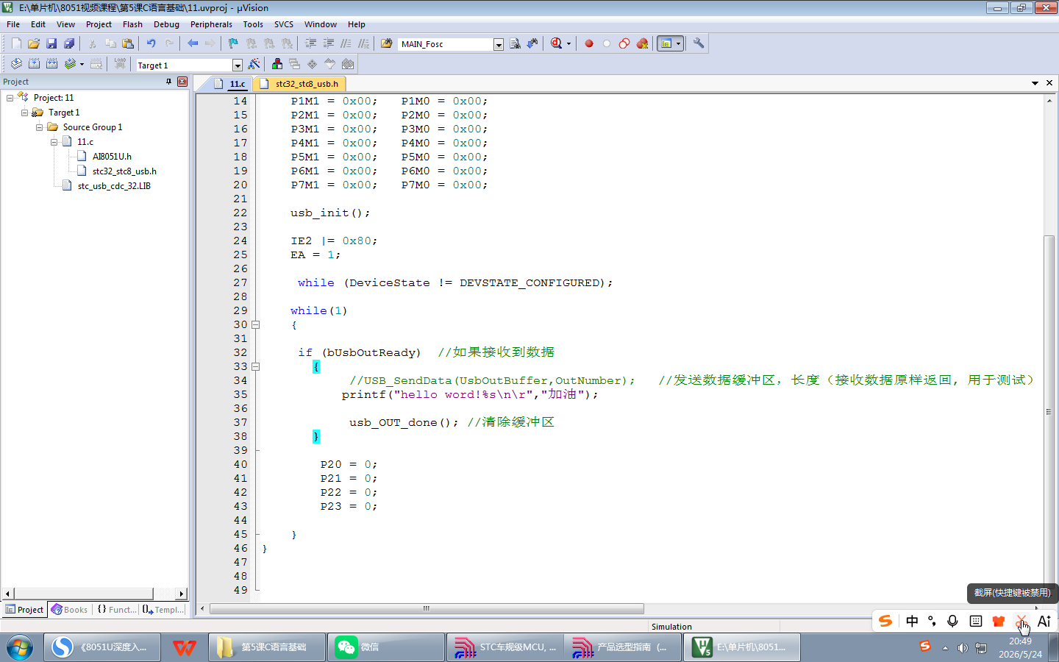Save the current file with floppy icon
Image resolution: width=1059 pixels, height=662 pixels.
click(51, 44)
